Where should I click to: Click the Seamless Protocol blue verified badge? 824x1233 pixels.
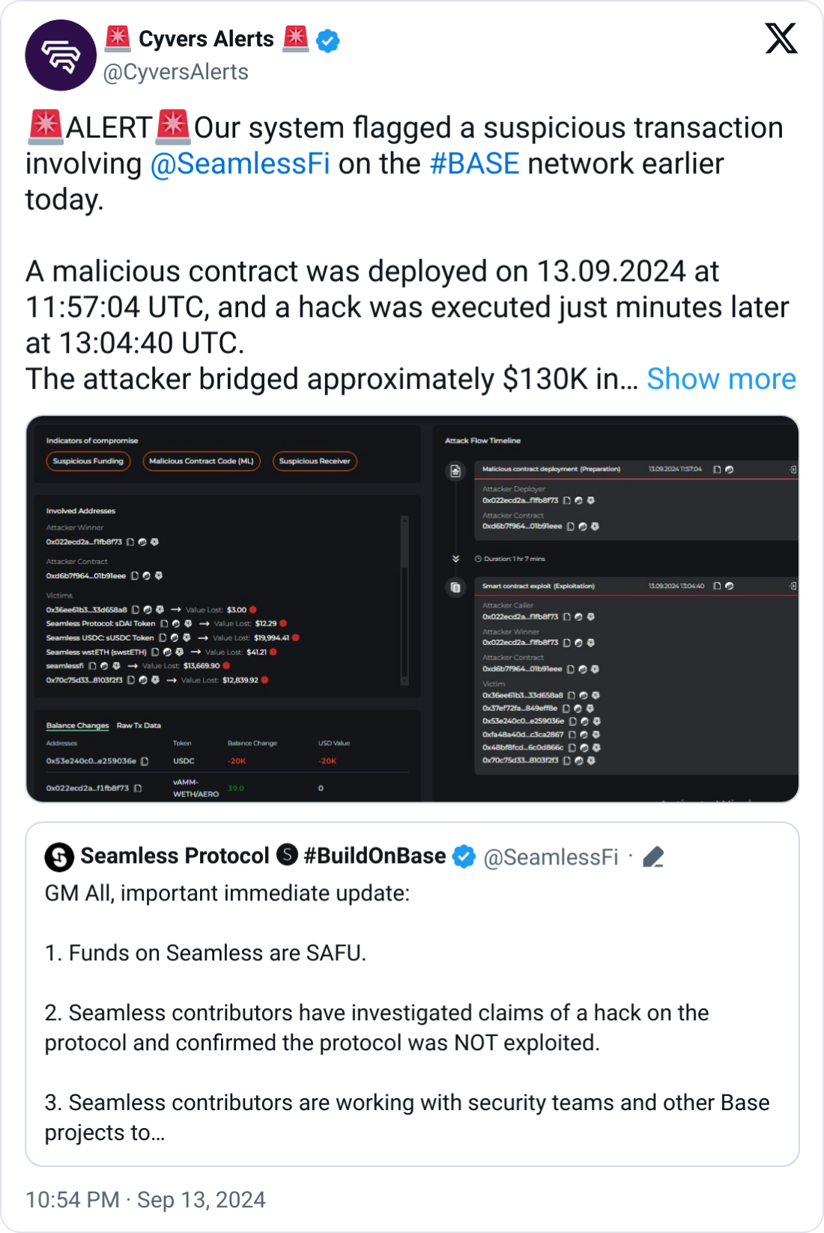(464, 856)
